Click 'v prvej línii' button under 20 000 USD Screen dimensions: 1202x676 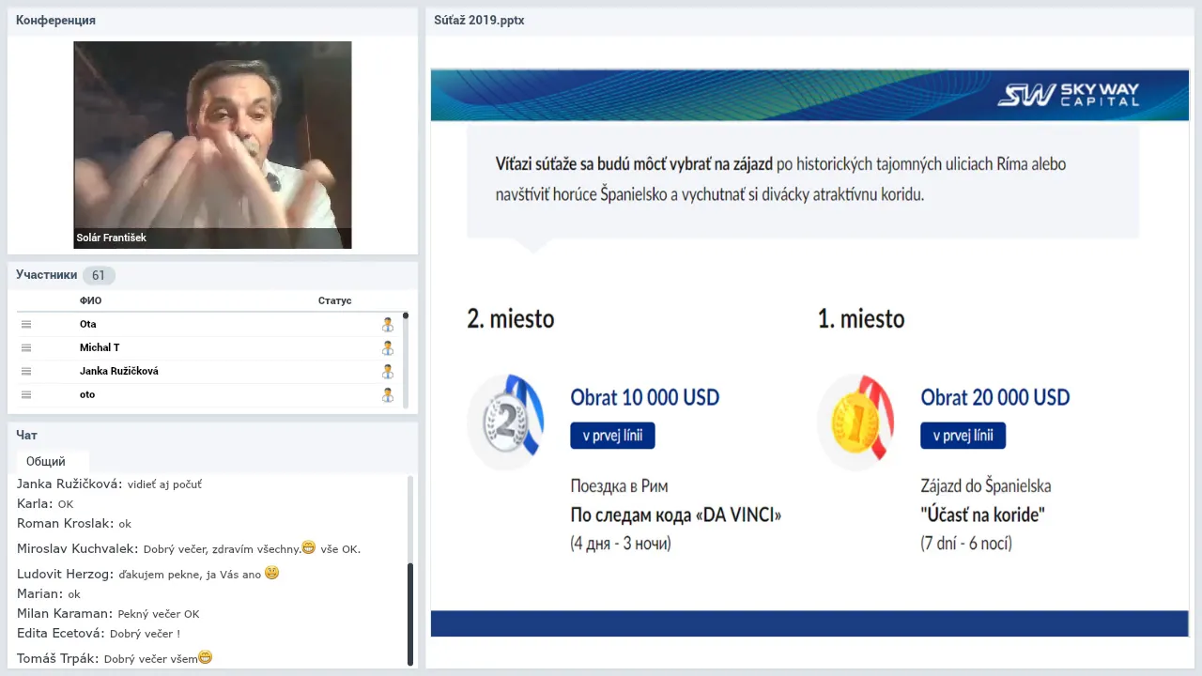963,436
